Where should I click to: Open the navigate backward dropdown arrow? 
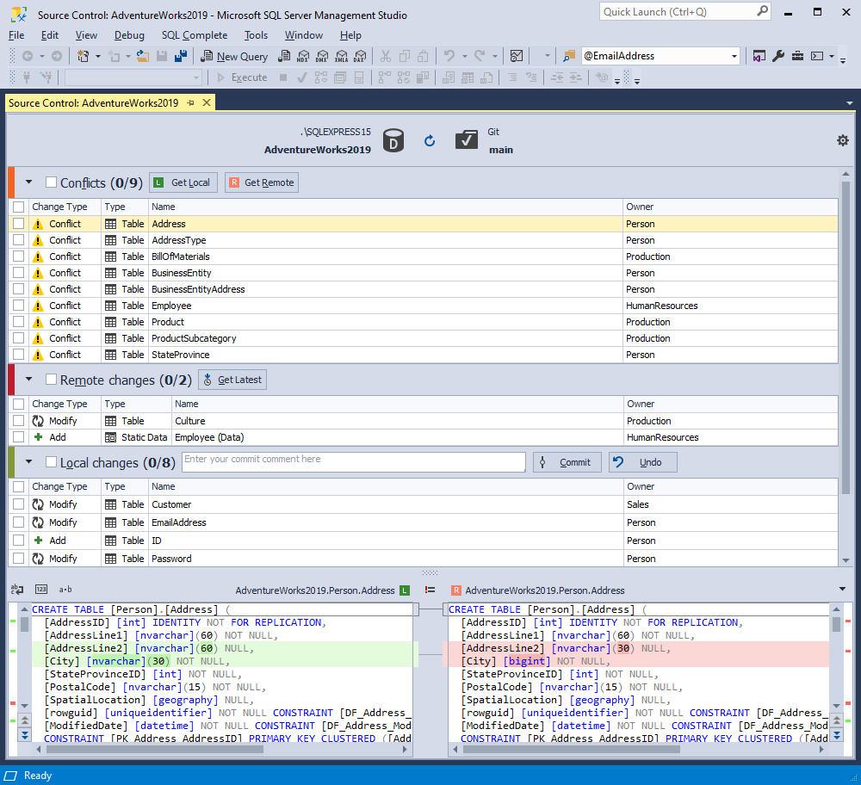[41, 56]
